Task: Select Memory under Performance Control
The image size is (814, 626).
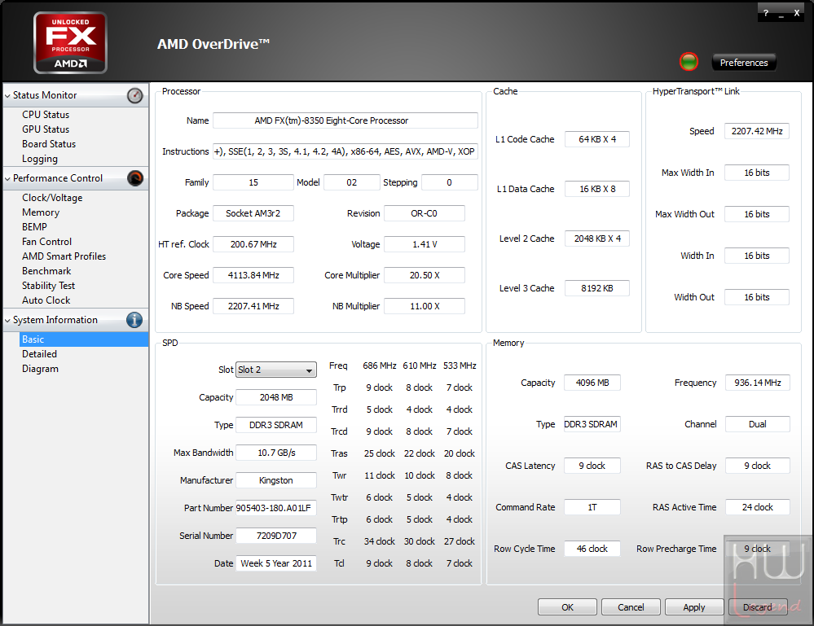Action: tap(41, 212)
